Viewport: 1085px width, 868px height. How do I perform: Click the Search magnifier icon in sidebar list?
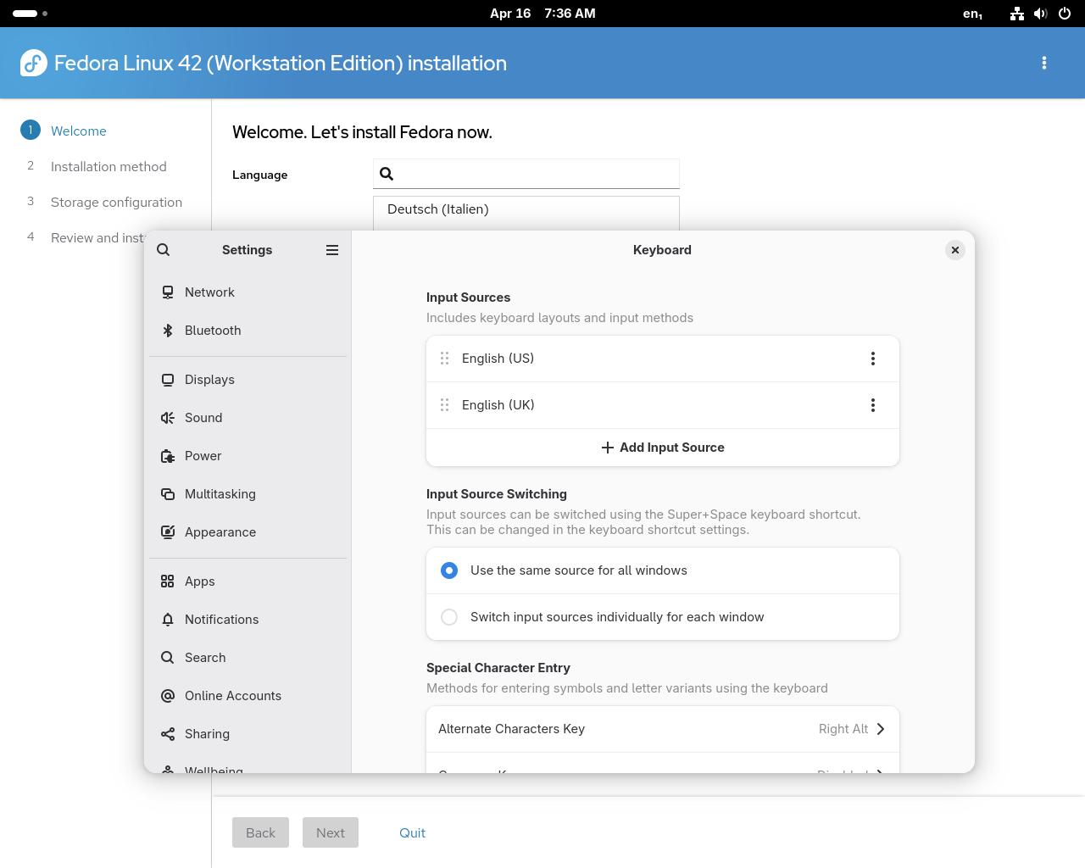click(x=168, y=658)
